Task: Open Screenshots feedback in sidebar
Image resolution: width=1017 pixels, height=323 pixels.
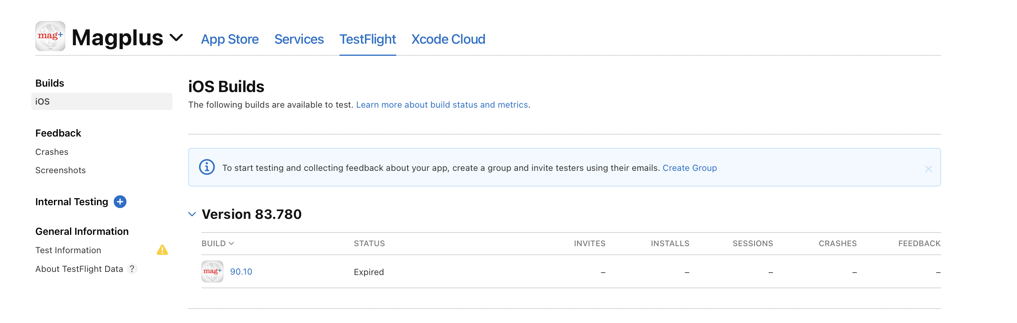Action: 60,170
